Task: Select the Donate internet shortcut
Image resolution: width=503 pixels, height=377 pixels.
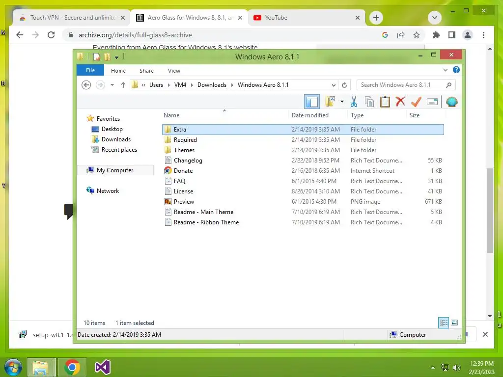Action: click(303, 170)
